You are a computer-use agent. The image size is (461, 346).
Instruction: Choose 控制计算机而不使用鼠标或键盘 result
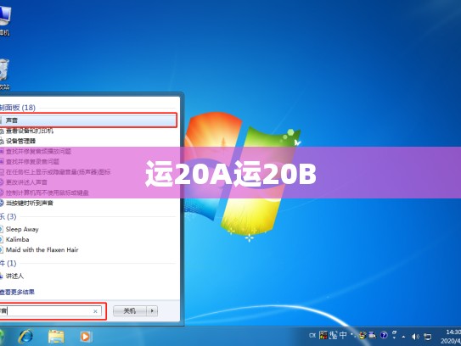coord(47,193)
